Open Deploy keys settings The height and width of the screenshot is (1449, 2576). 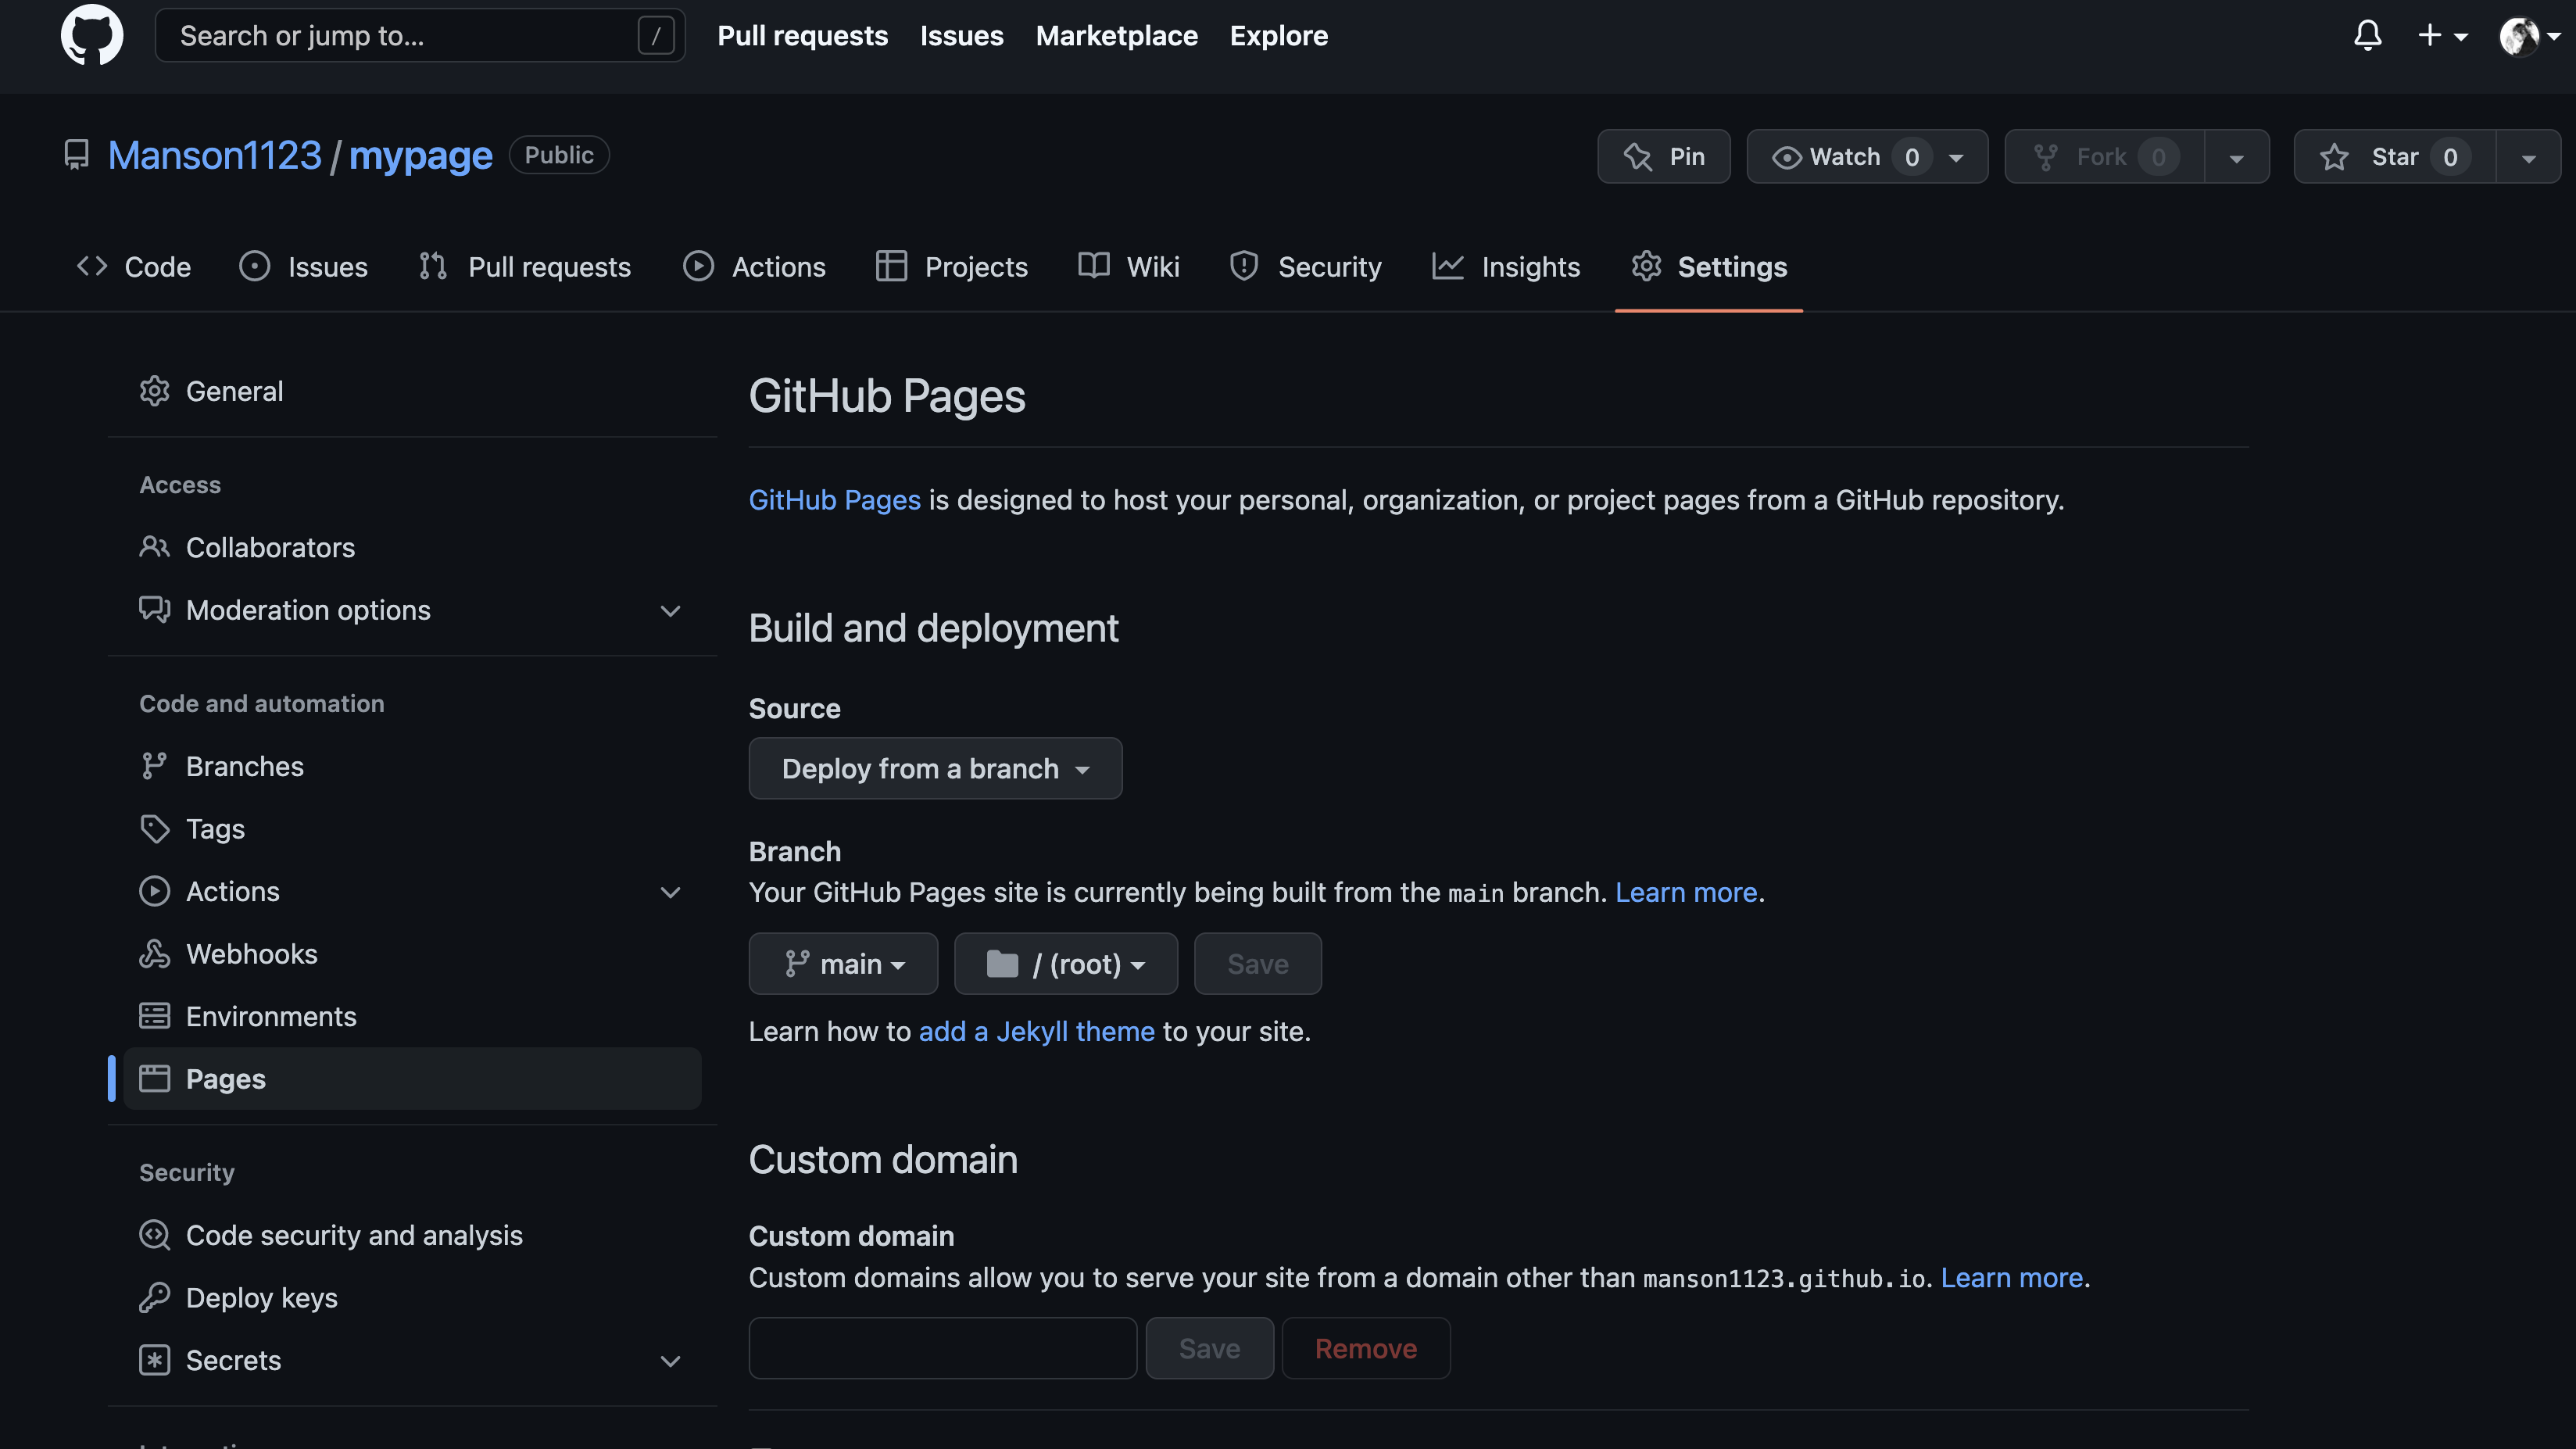click(412, 1297)
